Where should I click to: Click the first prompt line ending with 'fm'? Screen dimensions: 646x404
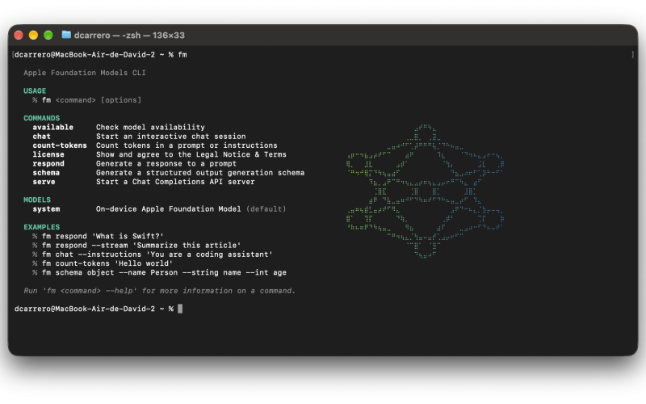[100, 54]
